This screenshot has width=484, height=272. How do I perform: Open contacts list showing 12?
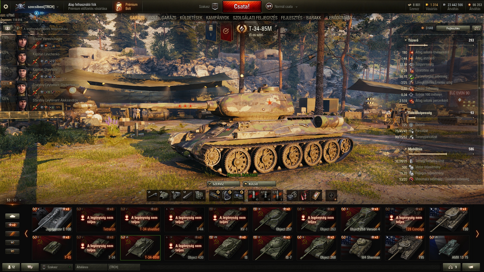(11, 267)
